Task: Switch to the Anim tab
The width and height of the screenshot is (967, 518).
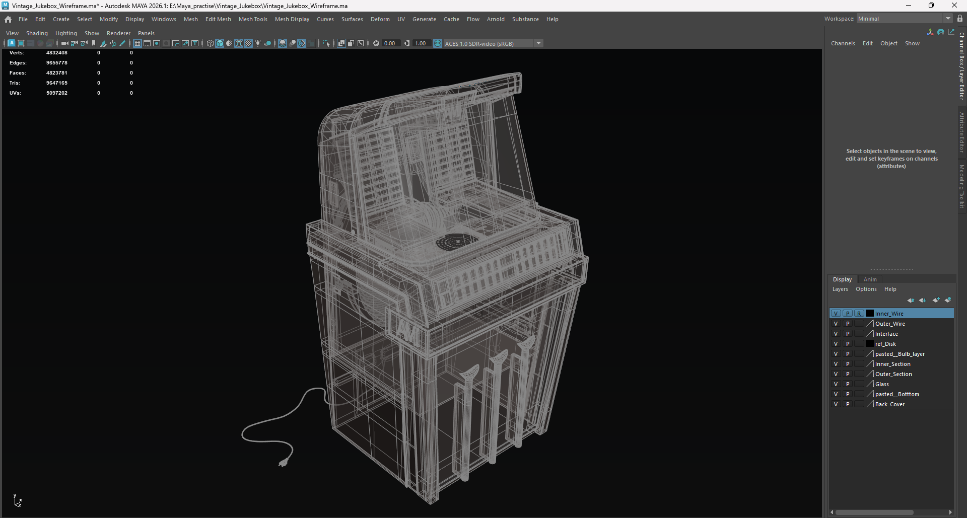Action: coord(871,279)
